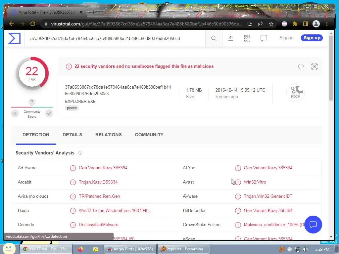Screen dimensions: 339x254
Task: Click the ALYac vendor name
Action: point(189,168)
